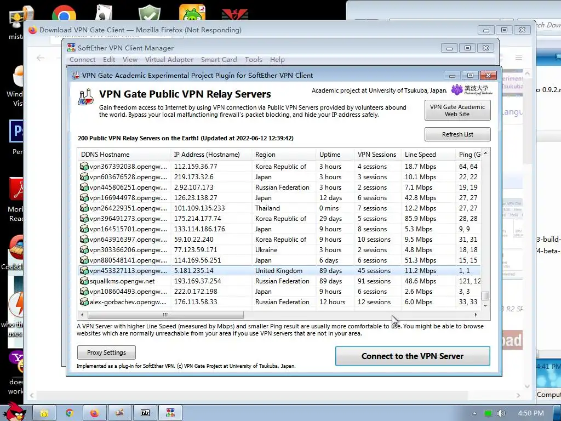
Task: Open the Help menu
Action: pos(277,60)
